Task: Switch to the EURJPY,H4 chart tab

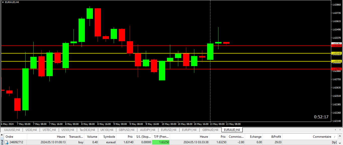Action: pos(189,130)
